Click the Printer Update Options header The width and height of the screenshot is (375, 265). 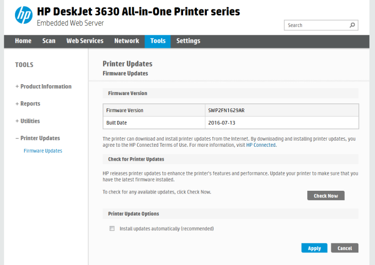click(133, 214)
